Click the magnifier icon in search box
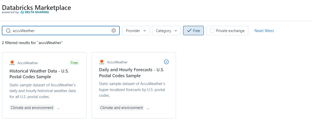 (x=8, y=31)
